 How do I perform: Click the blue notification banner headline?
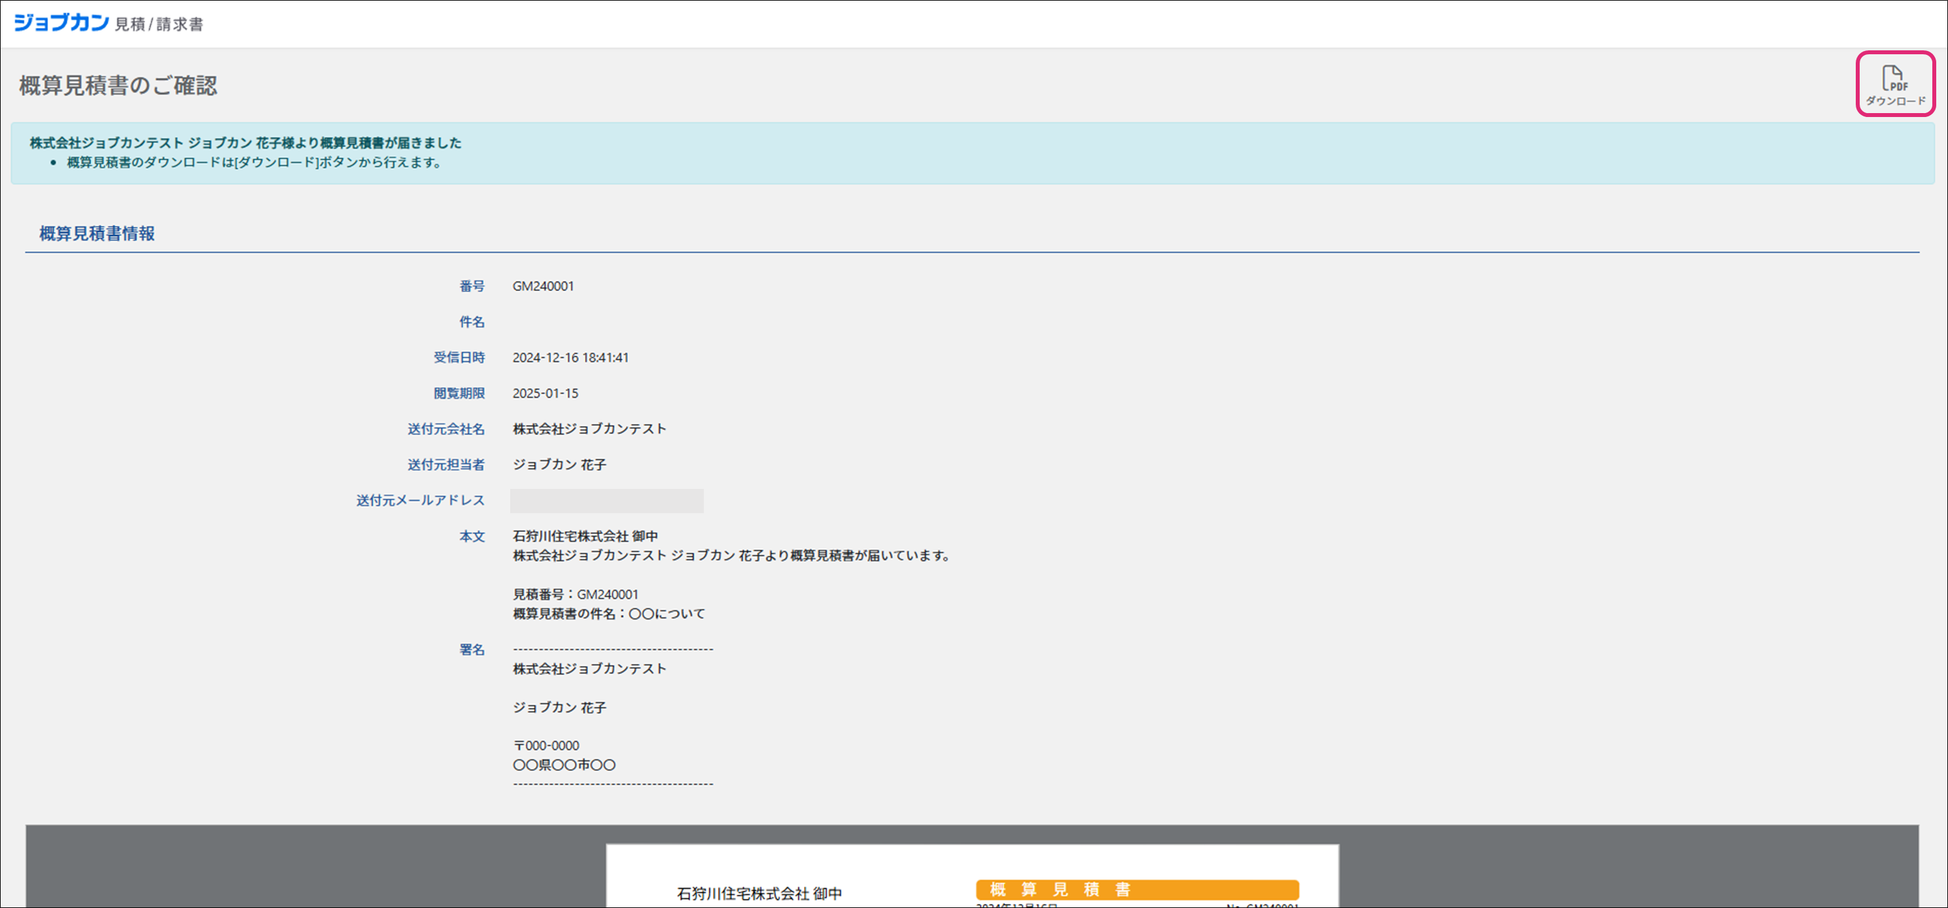(x=245, y=142)
